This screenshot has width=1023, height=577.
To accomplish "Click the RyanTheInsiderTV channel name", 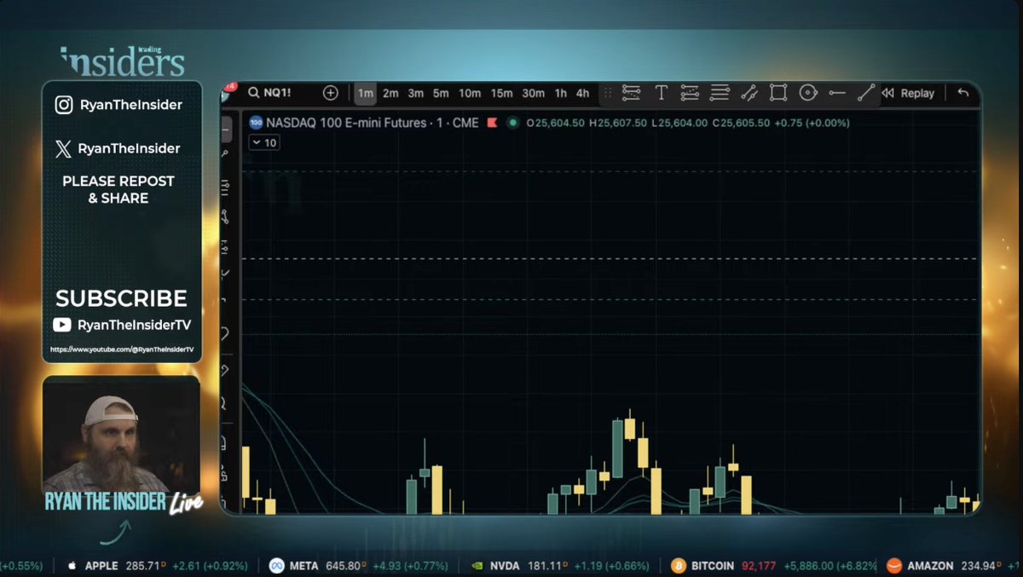I will (x=135, y=325).
